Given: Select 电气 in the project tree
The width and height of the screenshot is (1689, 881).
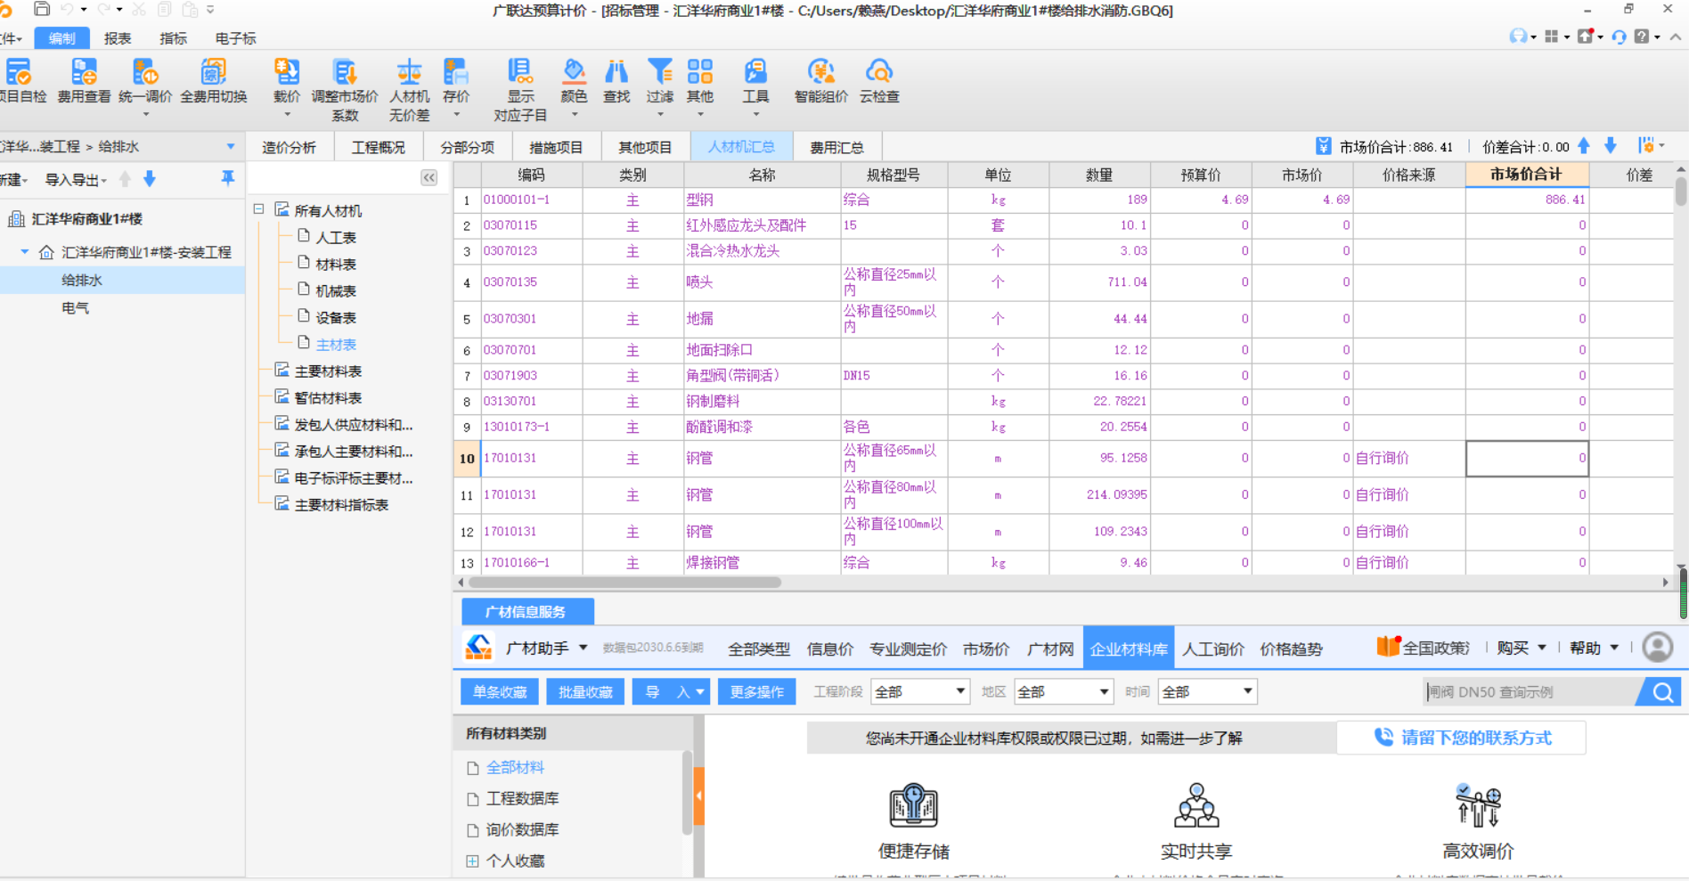Looking at the screenshot, I should tap(75, 307).
